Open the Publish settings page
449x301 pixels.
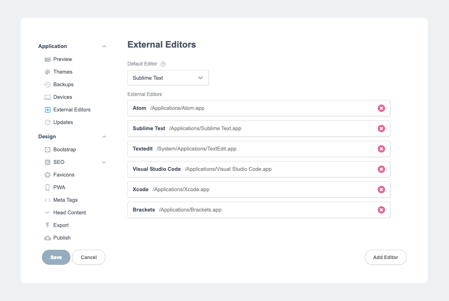click(x=62, y=238)
